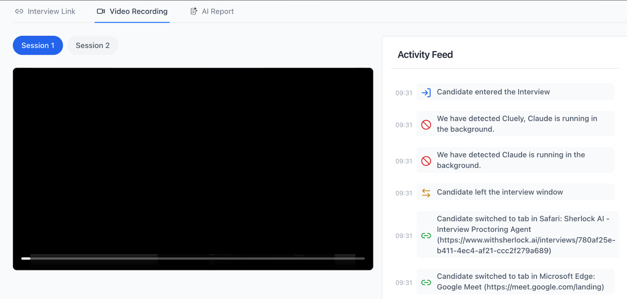Select the 'detected Cluely, Claude' warning entry
627x299 pixels.
point(517,124)
